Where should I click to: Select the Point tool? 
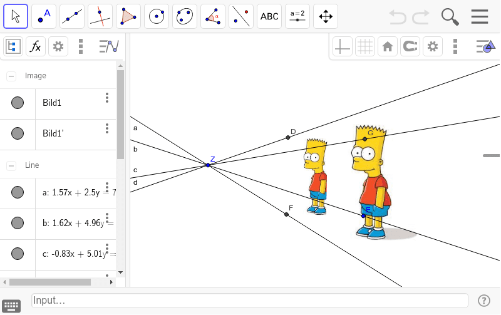[44, 16]
